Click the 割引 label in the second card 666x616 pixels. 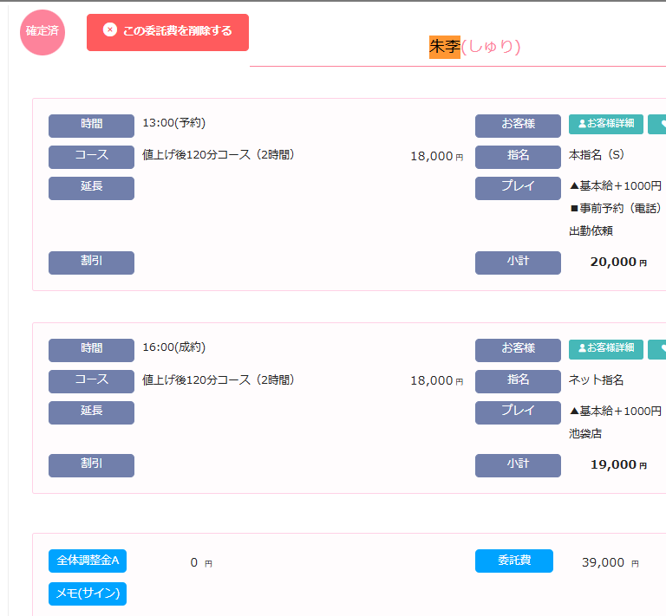point(91,465)
